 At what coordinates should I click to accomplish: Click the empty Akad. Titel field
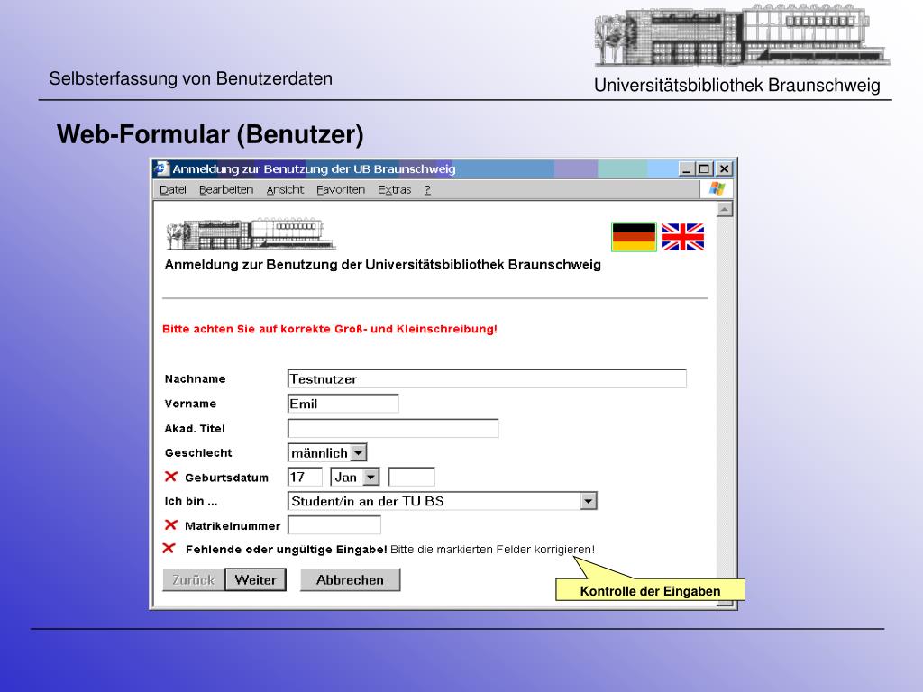pos(393,428)
